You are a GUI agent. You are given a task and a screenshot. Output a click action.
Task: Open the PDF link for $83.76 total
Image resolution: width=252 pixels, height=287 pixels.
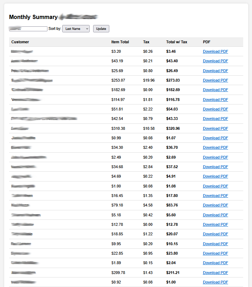tap(215, 205)
